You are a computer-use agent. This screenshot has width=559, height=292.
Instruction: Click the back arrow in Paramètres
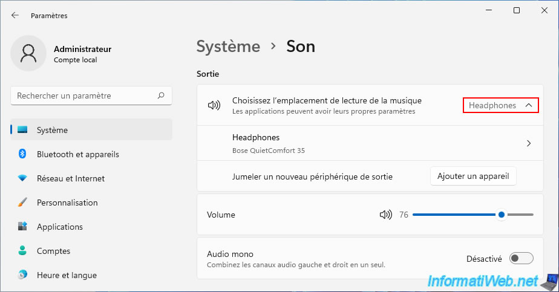[15, 16]
